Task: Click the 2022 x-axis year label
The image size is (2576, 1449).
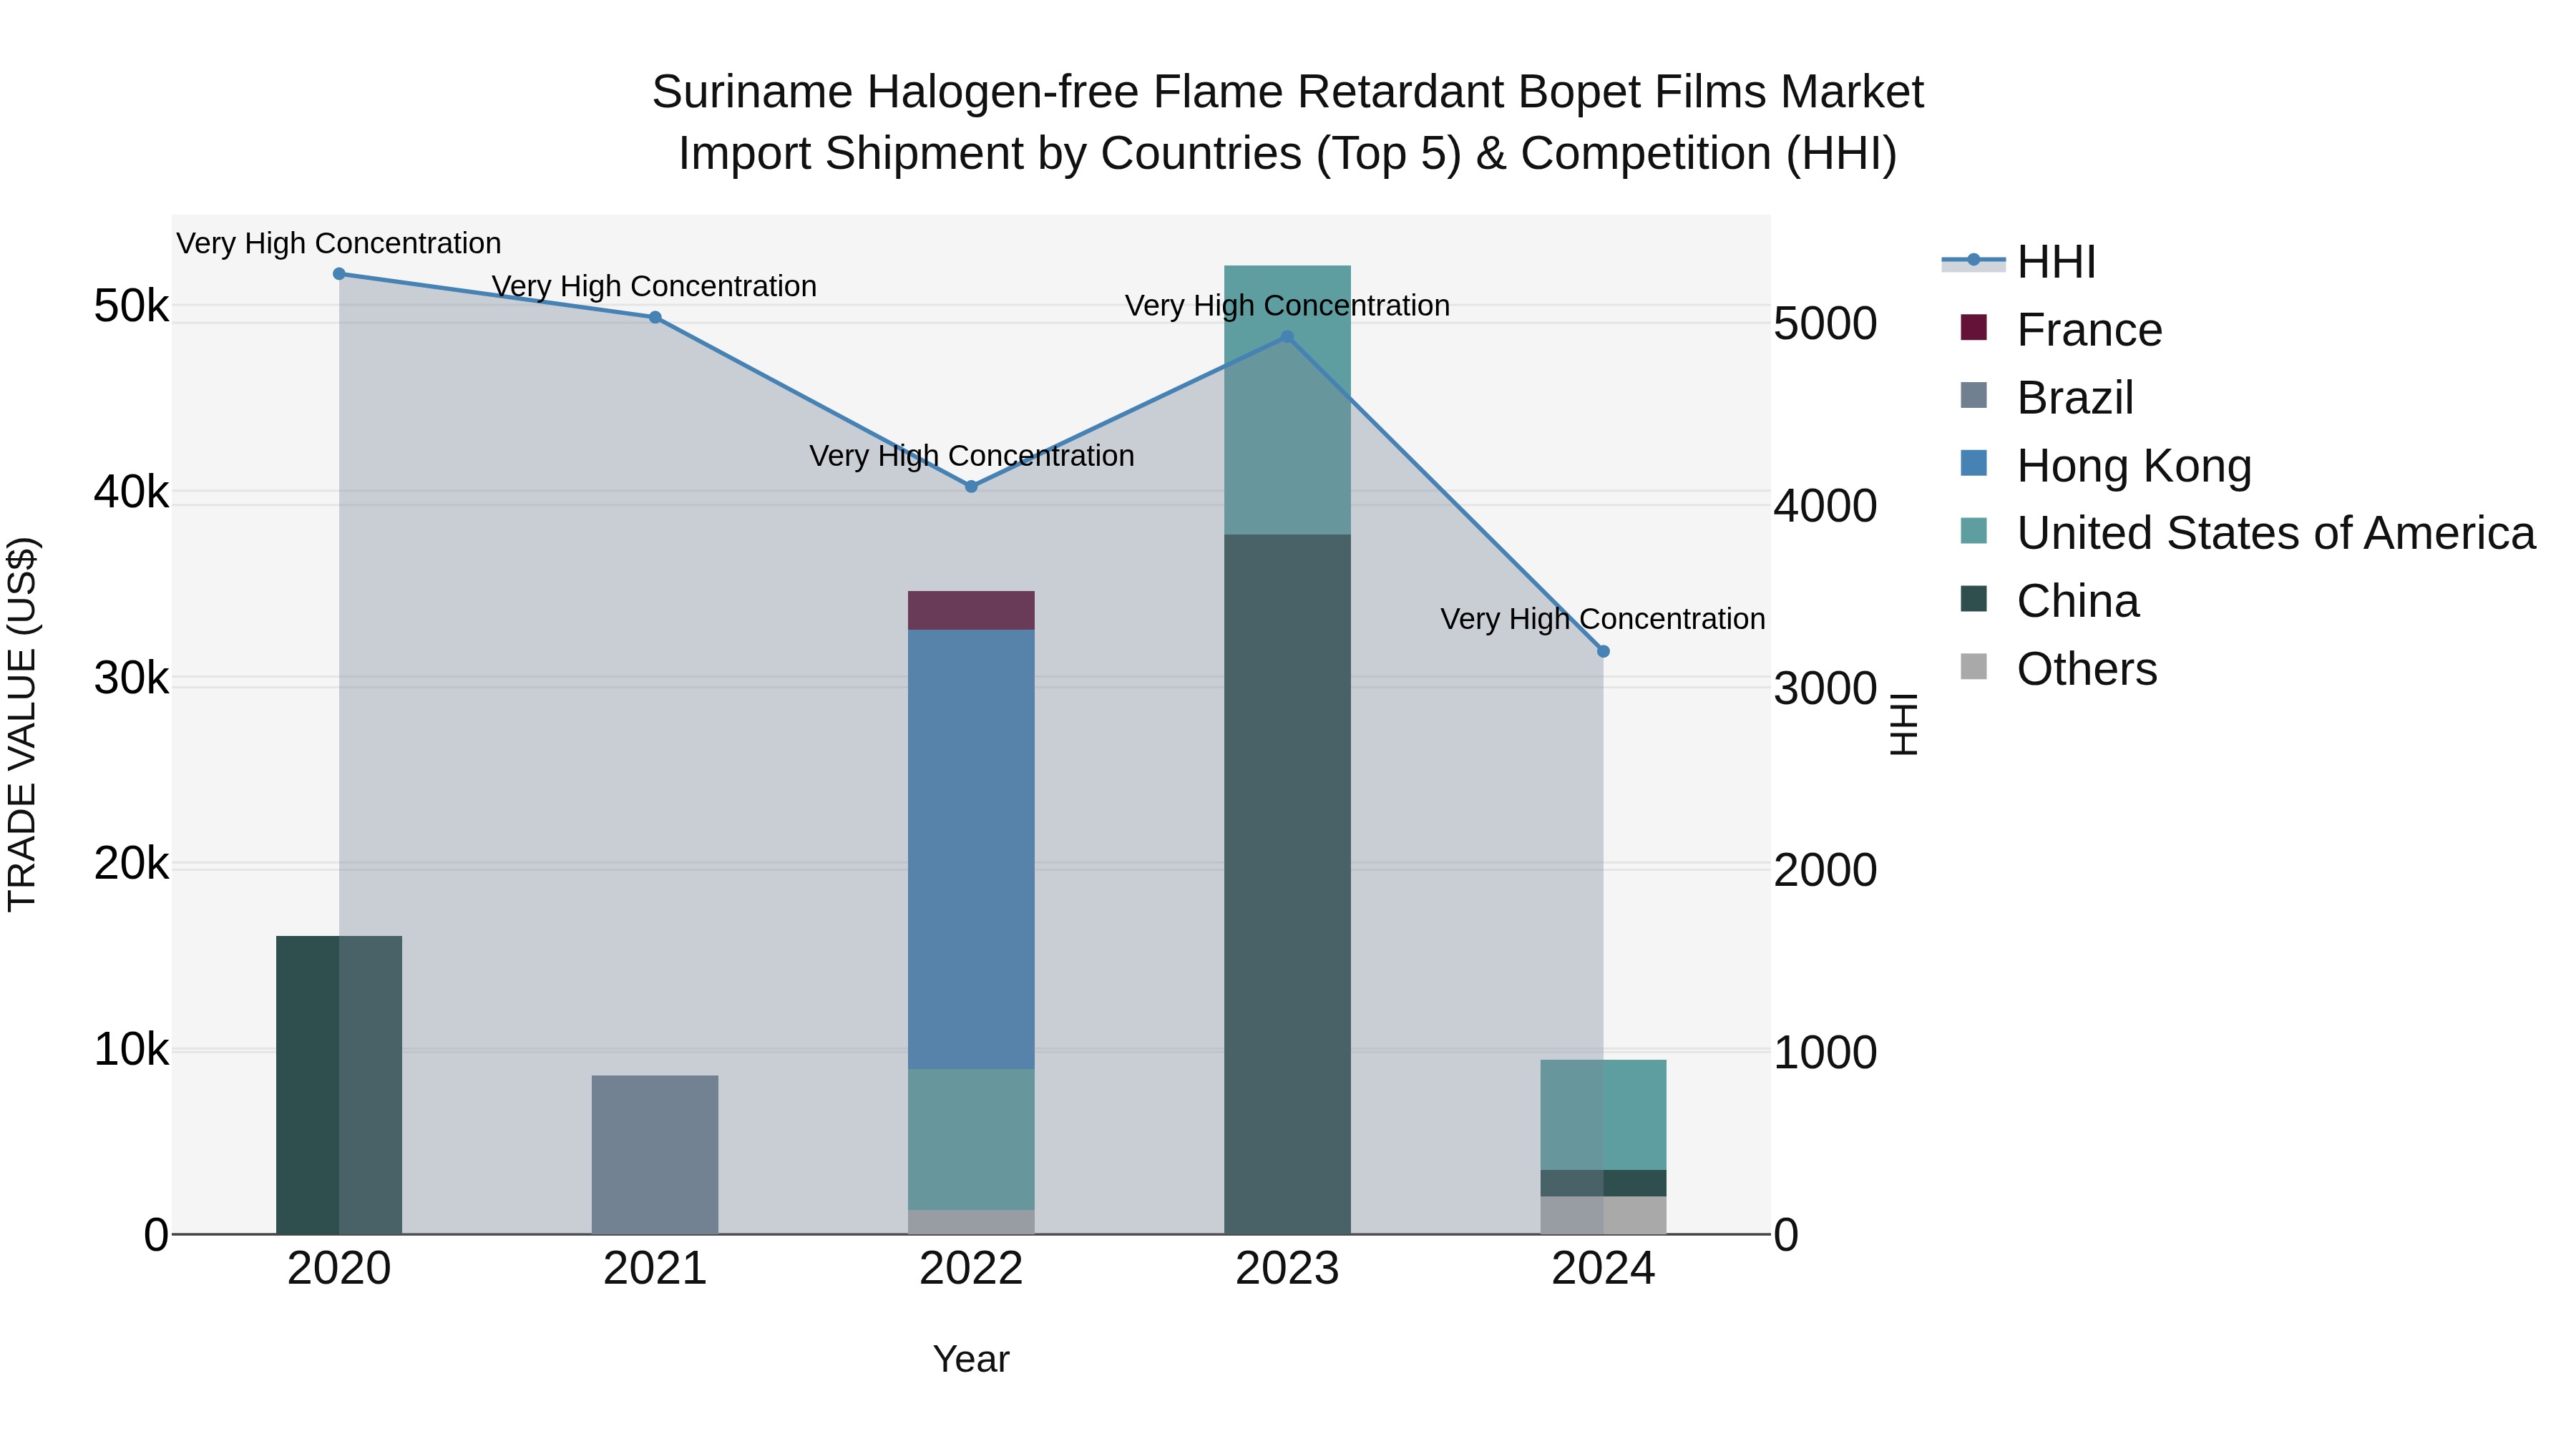Action: click(x=971, y=1269)
